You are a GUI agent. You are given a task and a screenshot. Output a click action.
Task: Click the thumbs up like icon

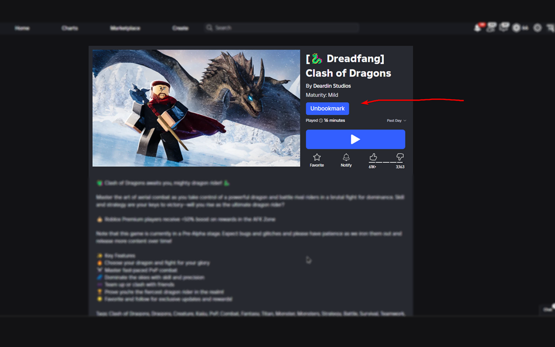pos(373,157)
